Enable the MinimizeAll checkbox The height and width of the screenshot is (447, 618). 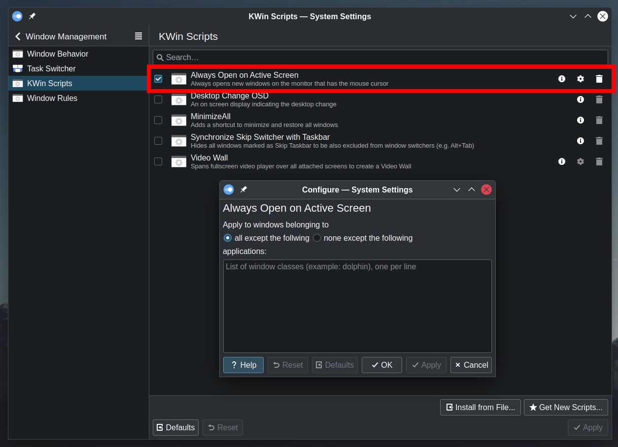[x=158, y=120]
